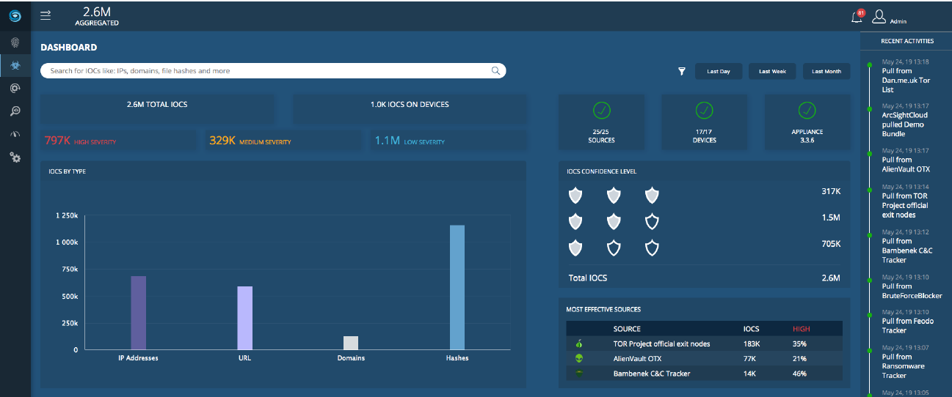Click the Hashes bar in chart
This screenshot has width=952, height=397.
(x=457, y=287)
